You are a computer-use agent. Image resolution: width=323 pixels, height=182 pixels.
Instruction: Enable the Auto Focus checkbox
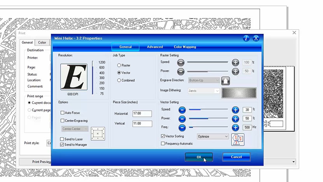point(62,113)
